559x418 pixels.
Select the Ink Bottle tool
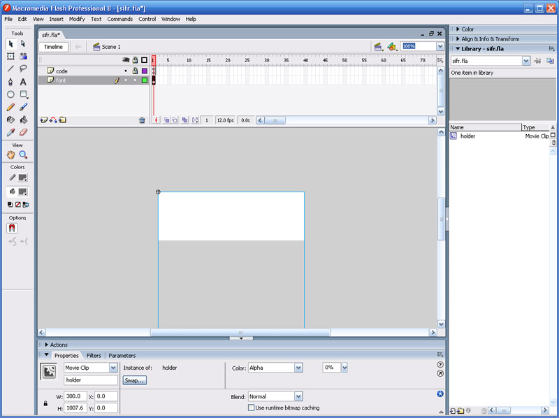click(10, 120)
